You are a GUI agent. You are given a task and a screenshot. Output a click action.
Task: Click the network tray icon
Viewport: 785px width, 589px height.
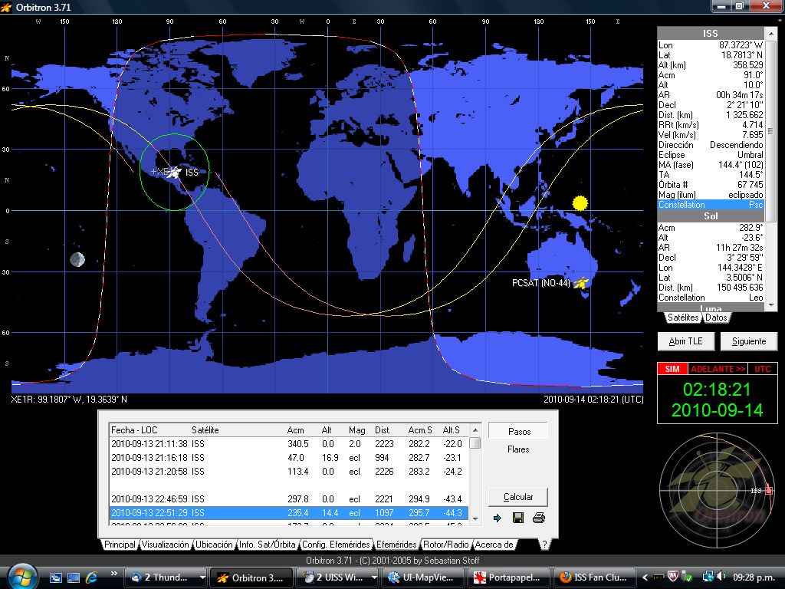point(708,577)
